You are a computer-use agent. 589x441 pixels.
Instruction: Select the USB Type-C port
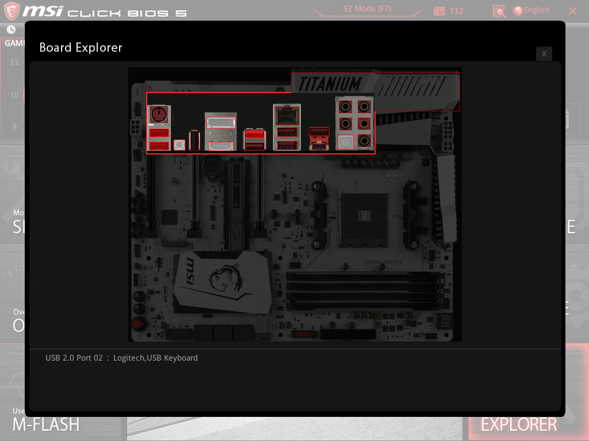pyautogui.click(x=319, y=146)
